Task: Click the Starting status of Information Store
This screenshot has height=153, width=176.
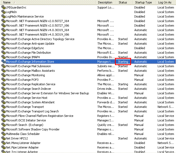Action: click(x=123, y=62)
